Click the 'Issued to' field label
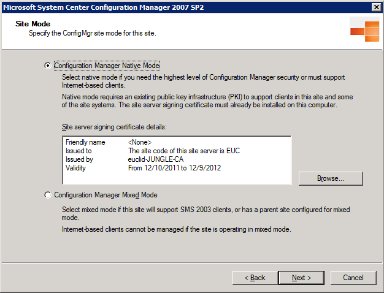 click(79, 151)
